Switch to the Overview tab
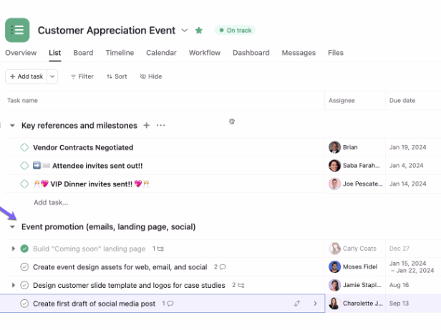Viewport: 441px width, 330px height. (21, 53)
